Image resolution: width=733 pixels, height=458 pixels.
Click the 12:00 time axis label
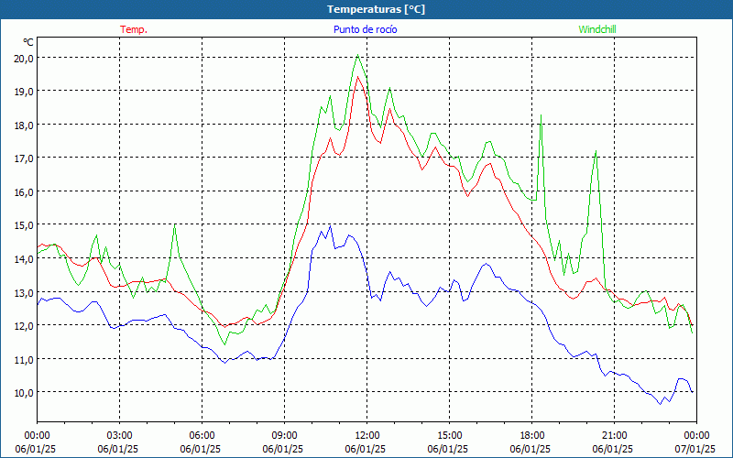367,435
